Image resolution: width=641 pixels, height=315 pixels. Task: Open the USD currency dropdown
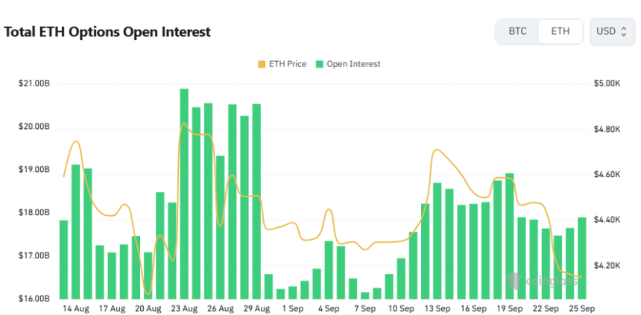pyautogui.click(x=611, y=31)
